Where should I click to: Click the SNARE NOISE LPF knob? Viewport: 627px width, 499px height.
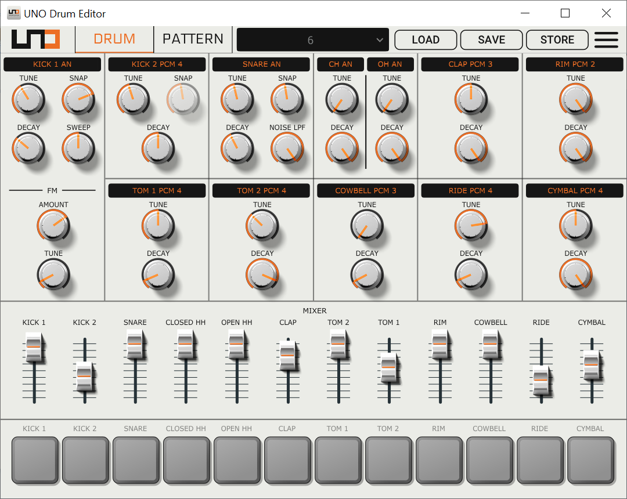(287, 149)
